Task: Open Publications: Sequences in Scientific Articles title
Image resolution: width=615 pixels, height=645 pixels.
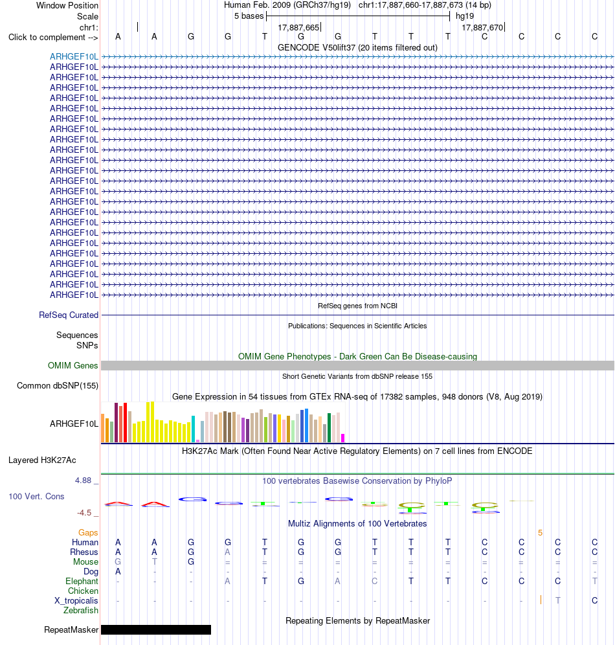Action: (357, 326)
